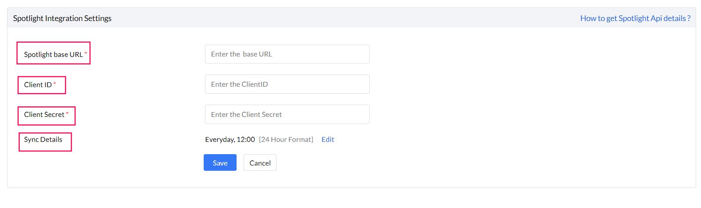Select the Client ID label text

click(x=38, y=85)
